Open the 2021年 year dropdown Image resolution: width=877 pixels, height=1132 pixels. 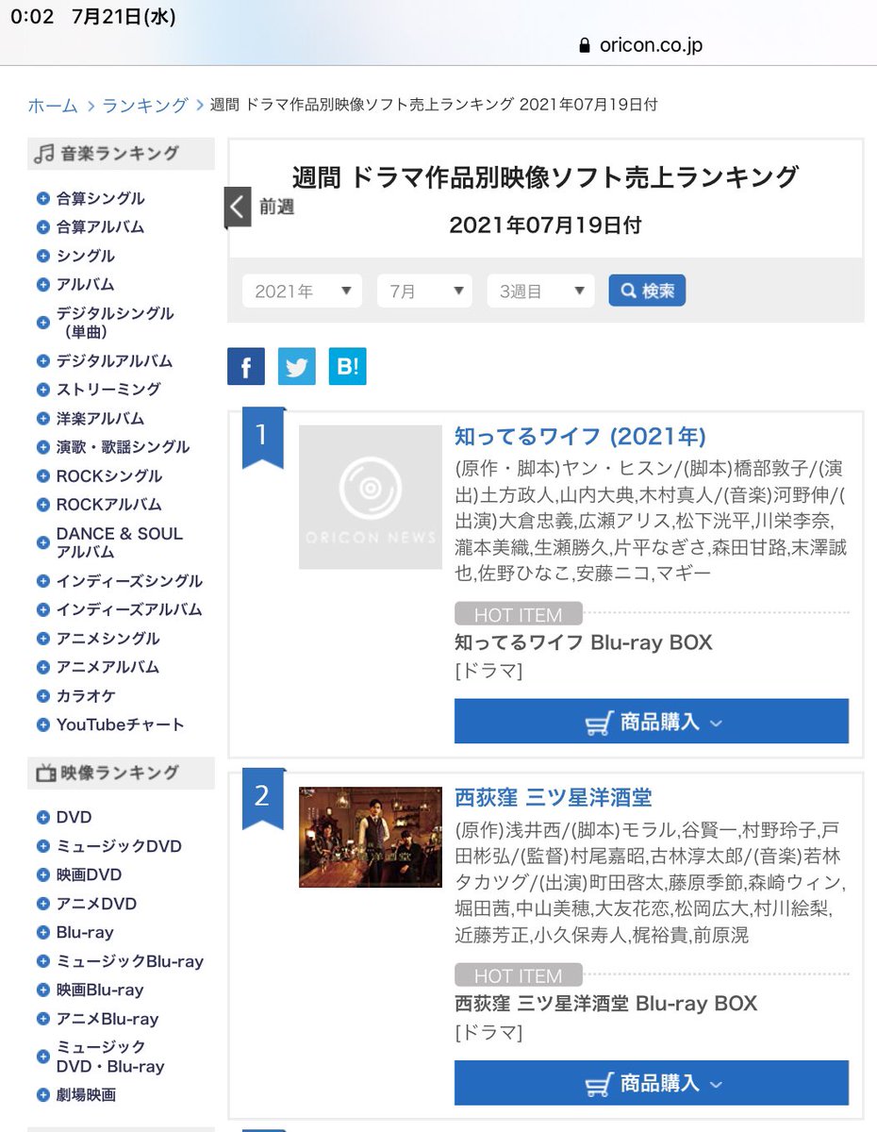coord(302,291)
